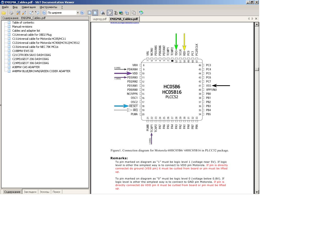This screenshot has width=324, height=243.
Task: Click the open file folder icon
Action: (x=4, y=13)
